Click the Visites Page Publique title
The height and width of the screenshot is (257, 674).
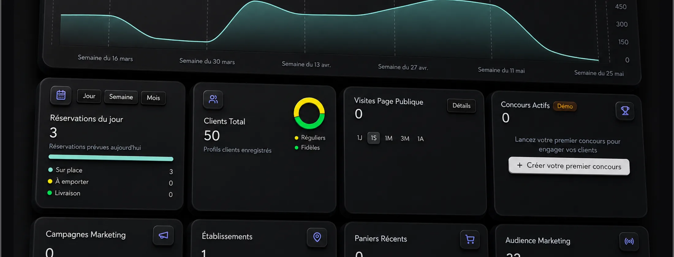pyautogui.click(x=388, y=101)
